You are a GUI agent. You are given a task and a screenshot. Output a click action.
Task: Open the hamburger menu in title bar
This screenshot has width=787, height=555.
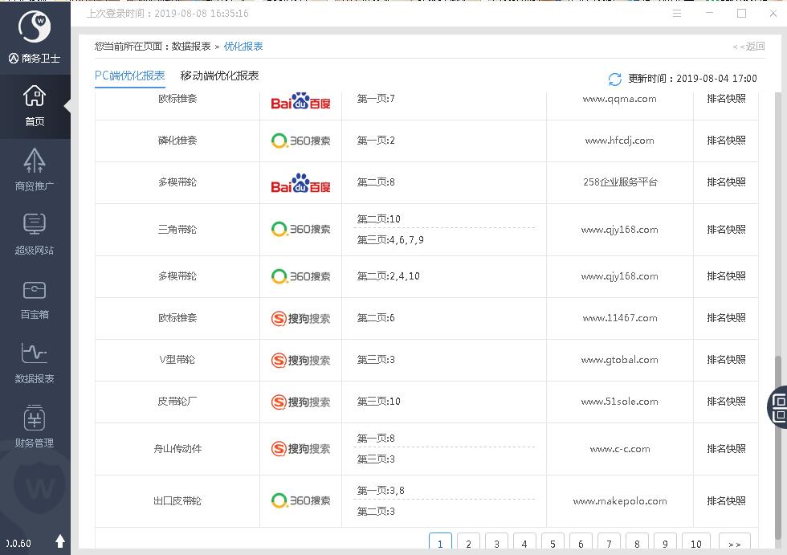677,14
